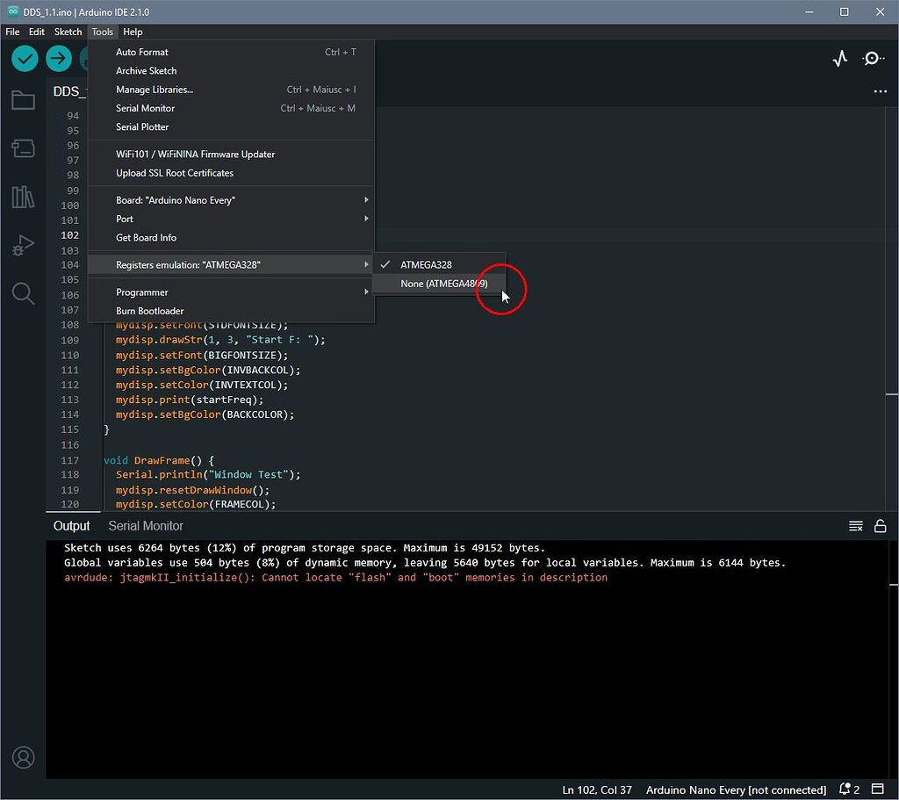
Task: Start the Debug sidebar icon
Action: [x=23, y=245]
